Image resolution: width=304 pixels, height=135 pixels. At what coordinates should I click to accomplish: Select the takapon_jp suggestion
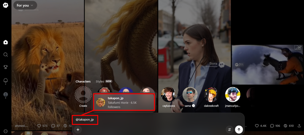[x=124, y=102]
